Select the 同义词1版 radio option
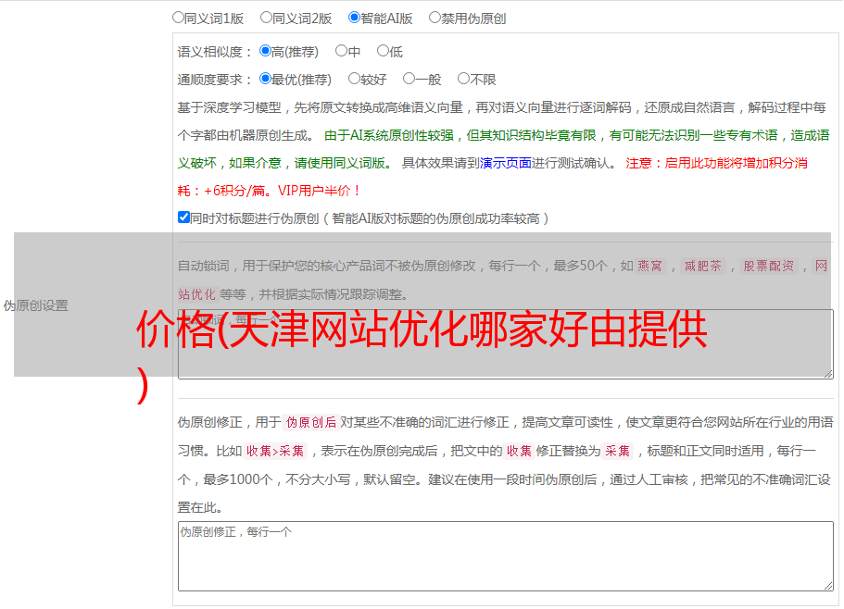Image resolution: width=844 pixels, height=609 pixels. [x=178, y=17]
